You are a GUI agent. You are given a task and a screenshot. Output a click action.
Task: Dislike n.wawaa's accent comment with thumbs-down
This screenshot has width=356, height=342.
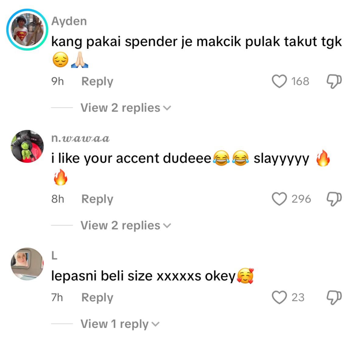[334, 199]
